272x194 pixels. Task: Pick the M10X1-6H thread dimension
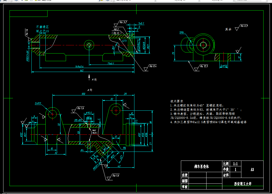click(27, 56)
